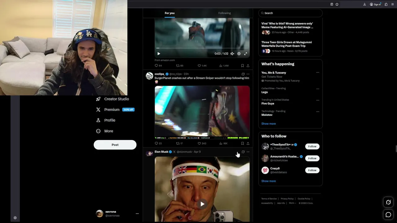This screenshot has width=397, height=223.
Task: Show more under Who to follow
Action: pyautogui.click(x=269, y=181)
